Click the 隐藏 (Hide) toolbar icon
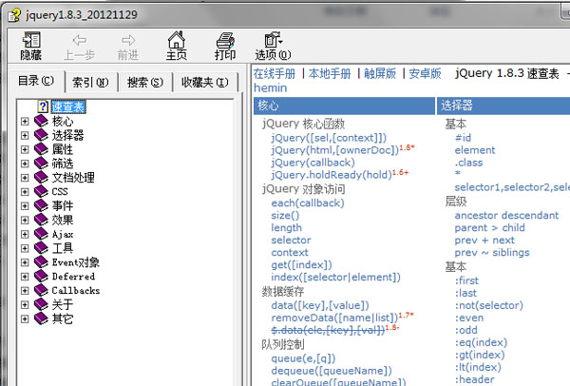The image size is (570, 386). pos(30,41)
